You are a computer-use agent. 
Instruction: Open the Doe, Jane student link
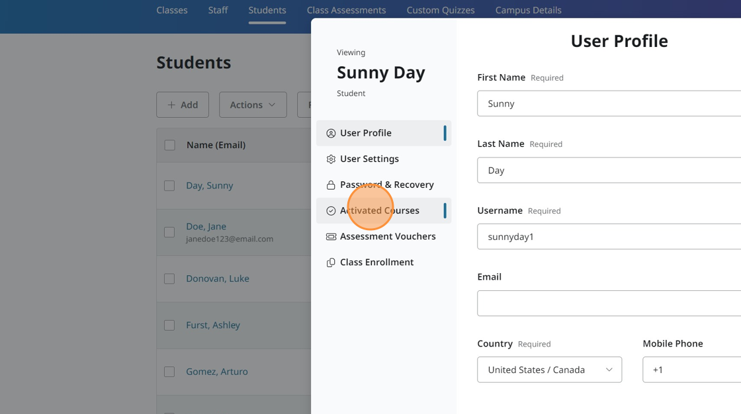(206, 226)
